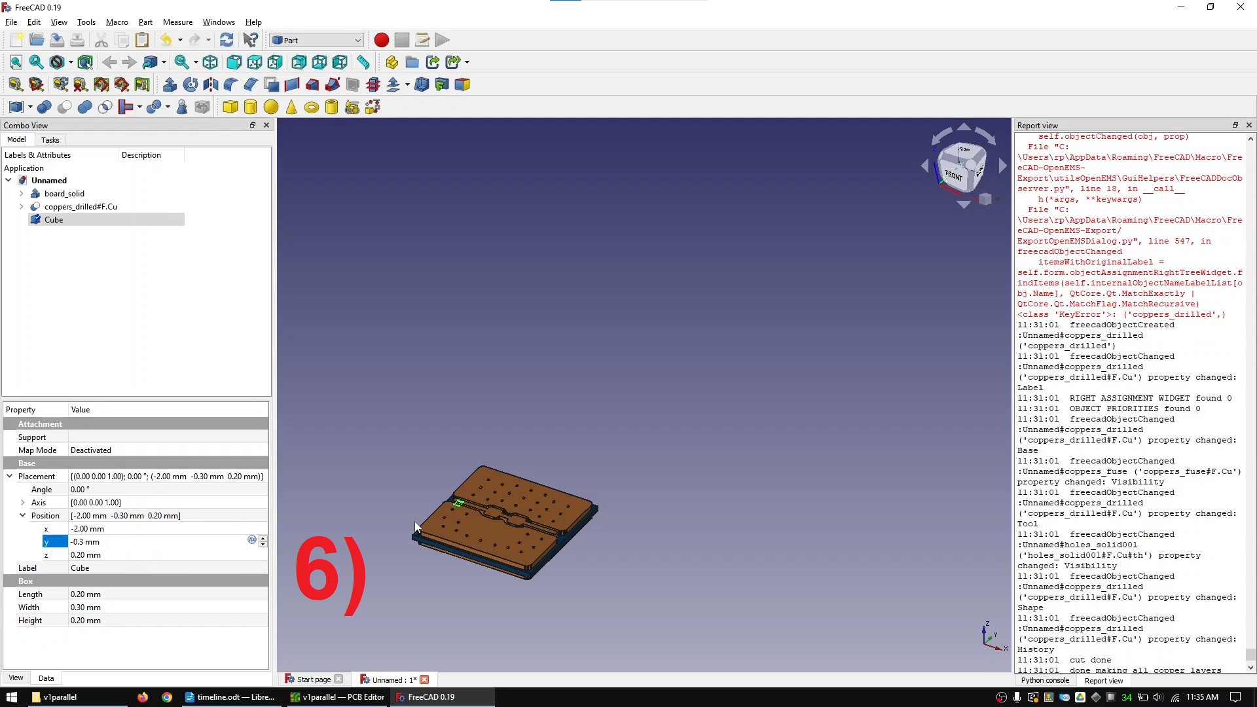
Task: Set isometric view
Action: [210, 62]
